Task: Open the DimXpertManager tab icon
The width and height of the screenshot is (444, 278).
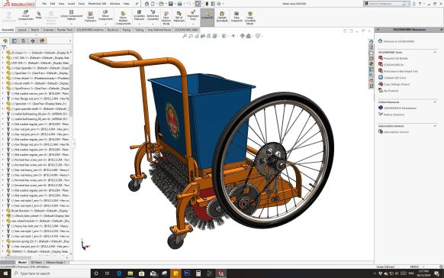Action: tap(33, 40)
